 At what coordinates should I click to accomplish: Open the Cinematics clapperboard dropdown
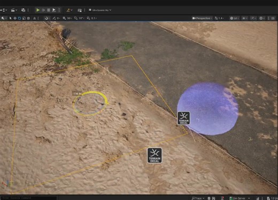point(14,10)
